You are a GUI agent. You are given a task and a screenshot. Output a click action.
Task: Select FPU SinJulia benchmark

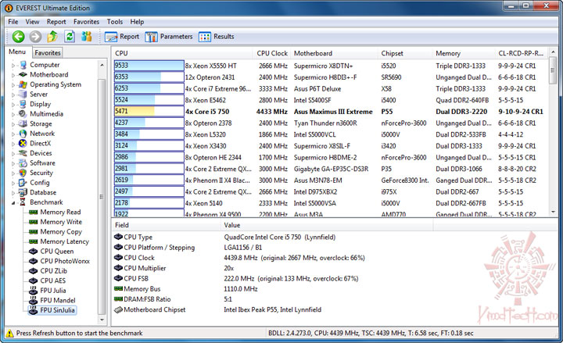pyautogui.click(x=57, y=310)
